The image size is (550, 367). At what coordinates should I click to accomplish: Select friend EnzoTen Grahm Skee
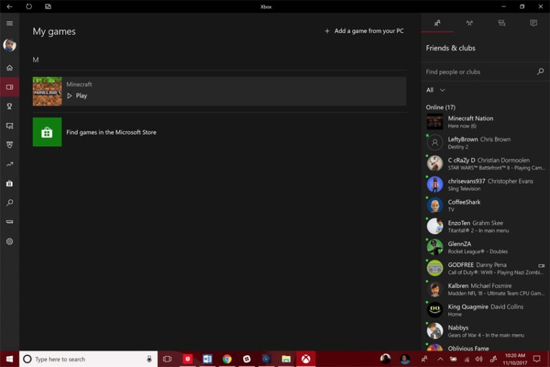pos(485,227)
